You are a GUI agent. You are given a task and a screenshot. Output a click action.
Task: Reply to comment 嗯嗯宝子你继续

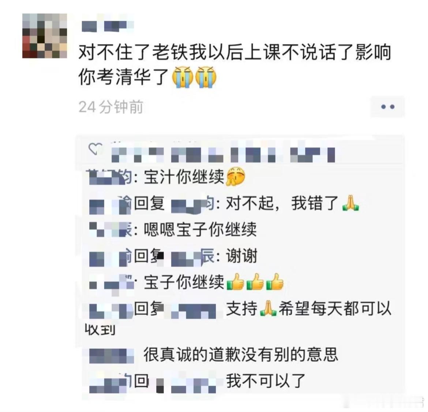[x=200, y=229]
